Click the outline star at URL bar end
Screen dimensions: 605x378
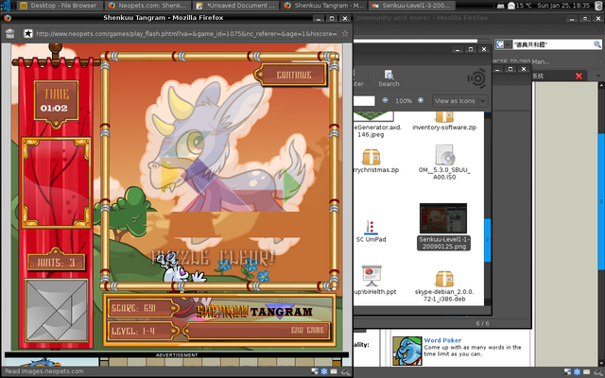344,34
